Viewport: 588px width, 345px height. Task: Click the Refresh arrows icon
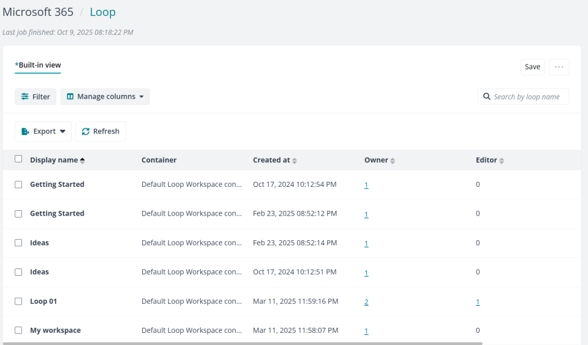tap(86, 132)
